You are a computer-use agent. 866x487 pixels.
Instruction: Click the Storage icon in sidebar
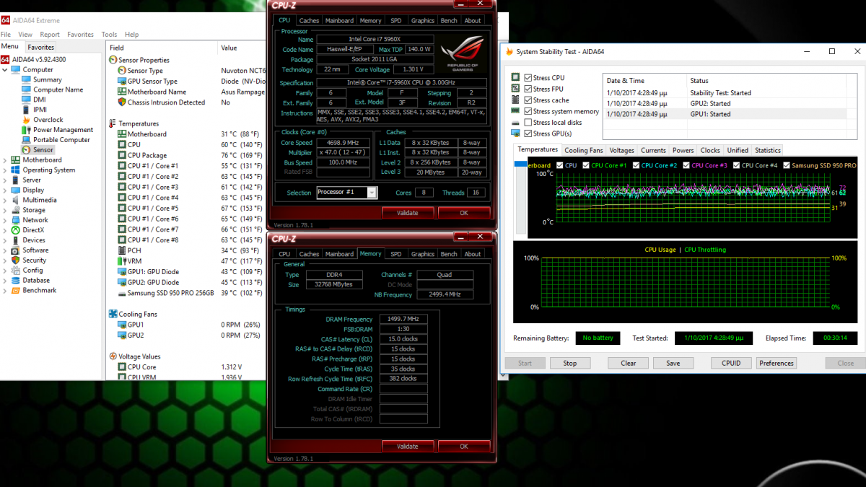(15, 210)
